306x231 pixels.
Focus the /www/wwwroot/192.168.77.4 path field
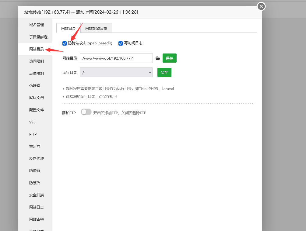pyautogui.click(x=116, y=58)
